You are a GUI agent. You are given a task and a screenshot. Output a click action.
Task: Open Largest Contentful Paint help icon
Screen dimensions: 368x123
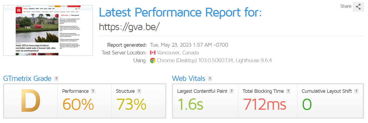tap(232, 91)
